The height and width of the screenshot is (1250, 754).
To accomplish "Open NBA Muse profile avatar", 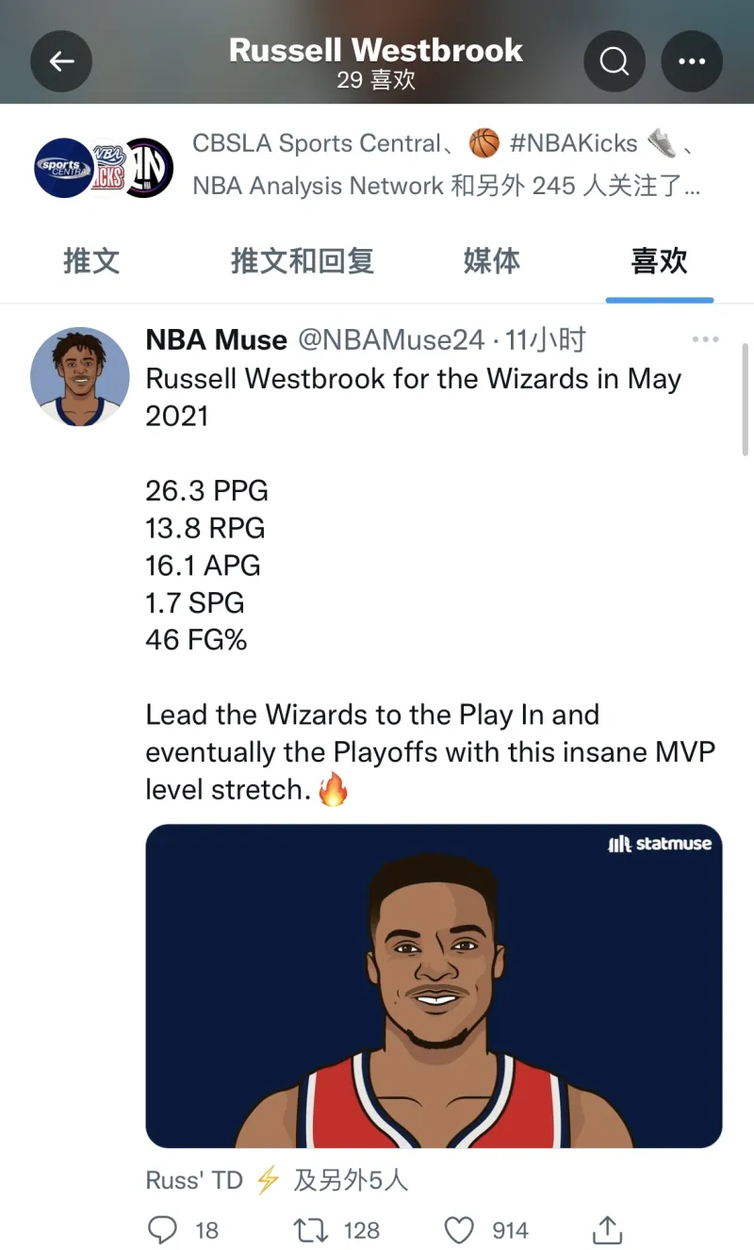I will pos(80,377).
